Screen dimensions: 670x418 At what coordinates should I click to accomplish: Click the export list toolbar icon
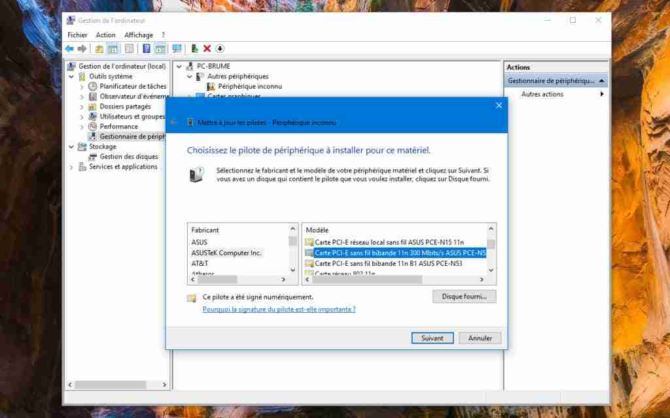160,48
